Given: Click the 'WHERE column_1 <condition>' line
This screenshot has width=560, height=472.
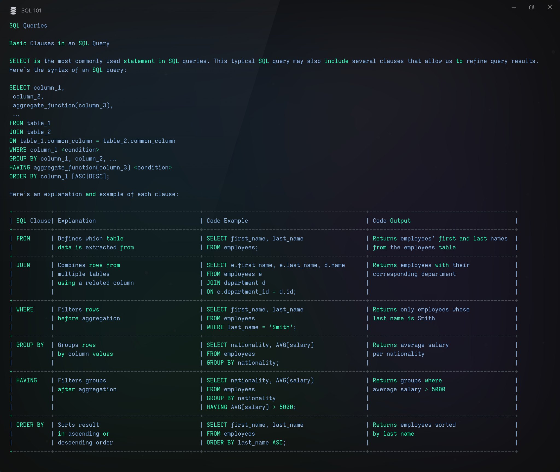Looking at the screenshot, I should 54,150.
